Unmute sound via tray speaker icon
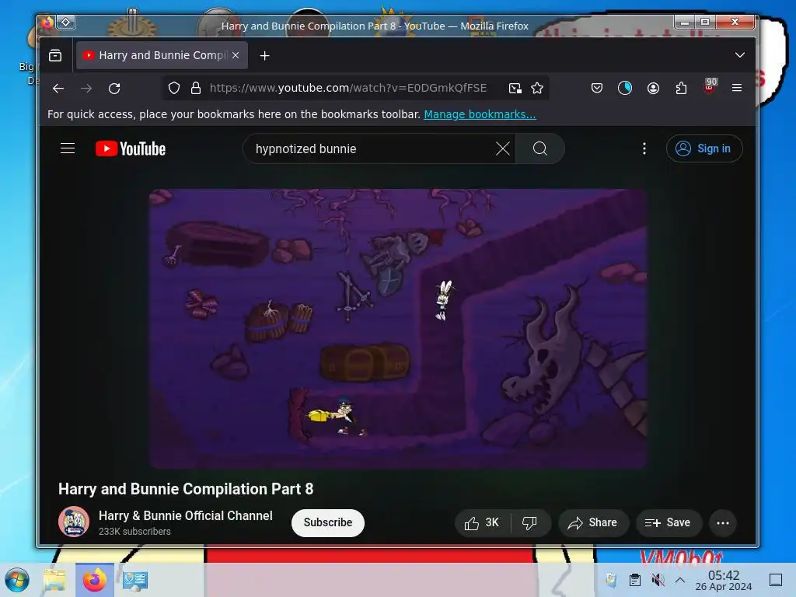Image resolution: width=796 pixels, height=597 pixels. point(658,580)
